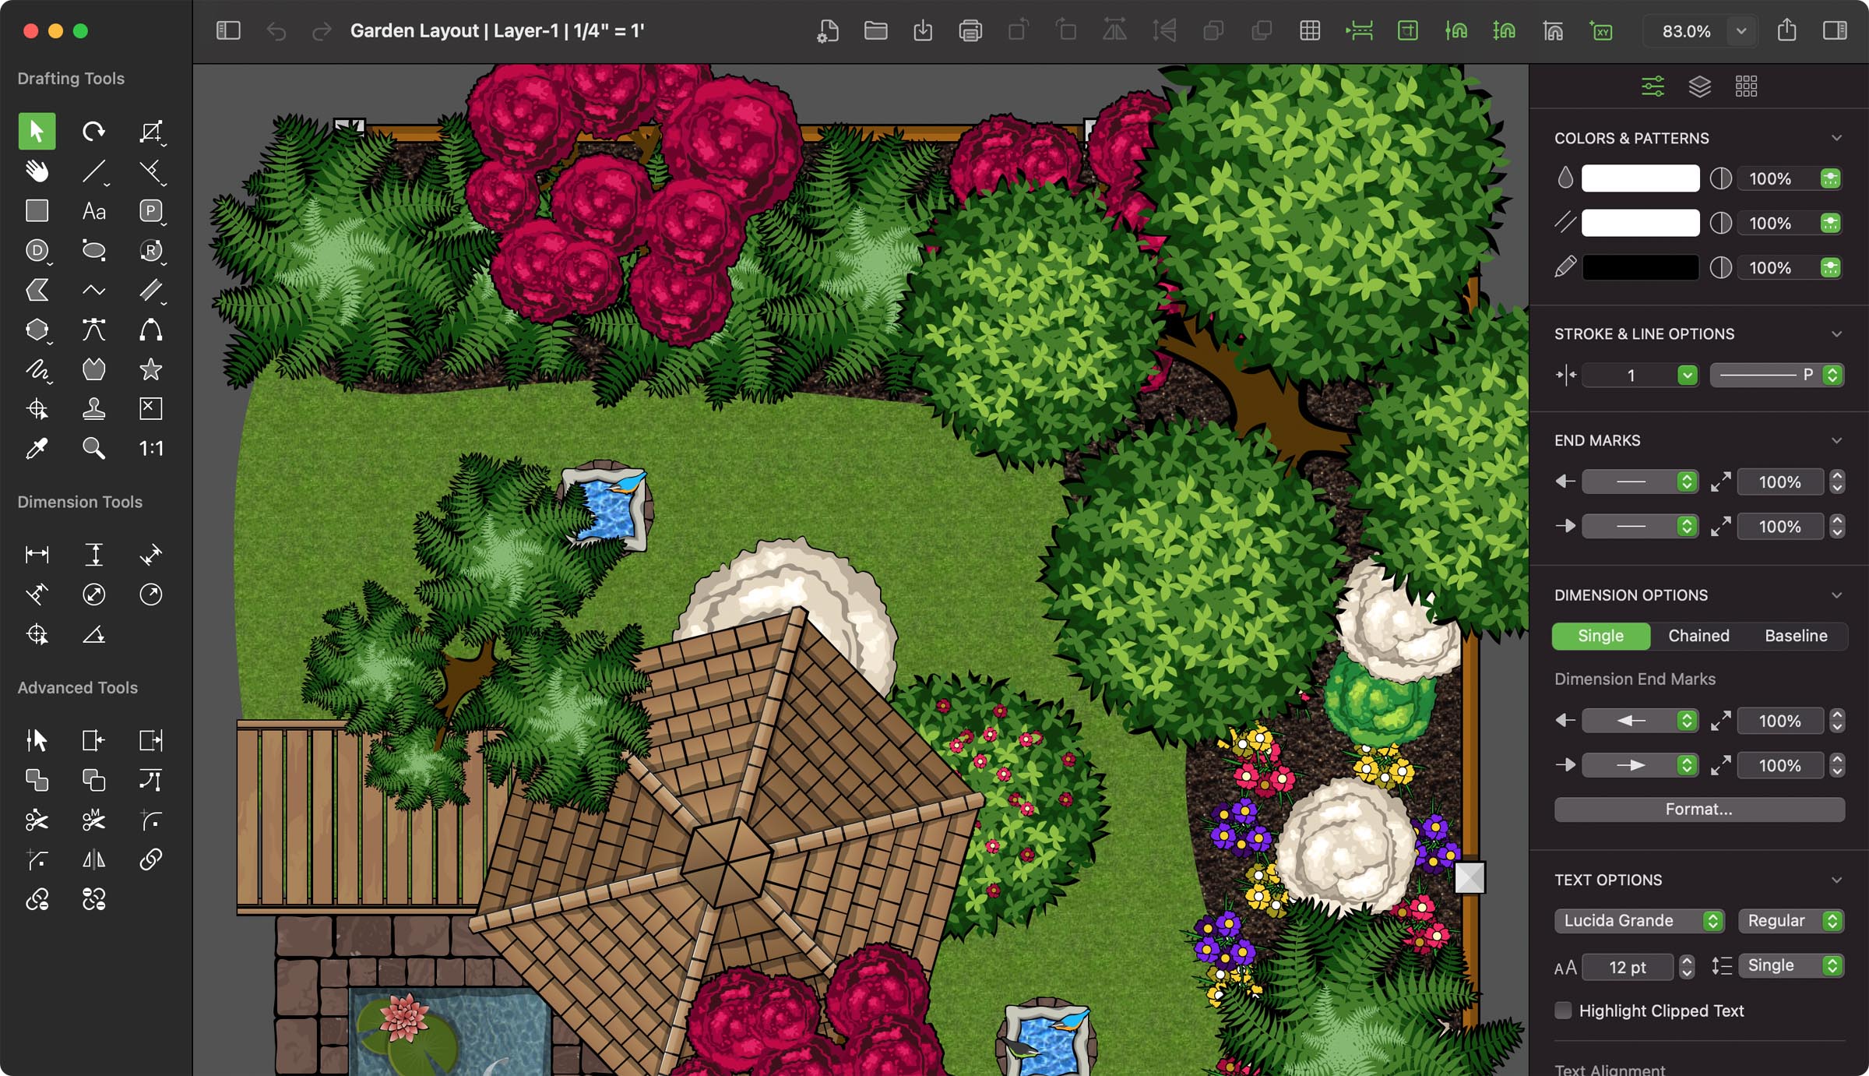1869x1076 pixels.
Task: Click the 12 pt font size field
Action: click(1627, 967)
